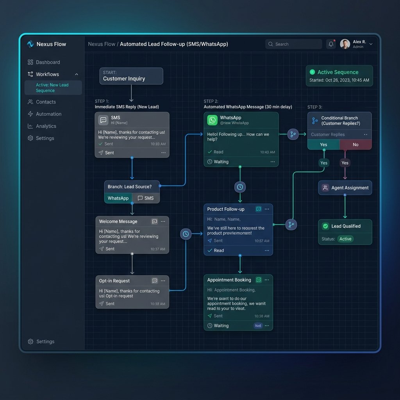Click the Active status badge in Lead Qualified
The width and height of the screenshot is (400, 400).
tap(345, 239)
